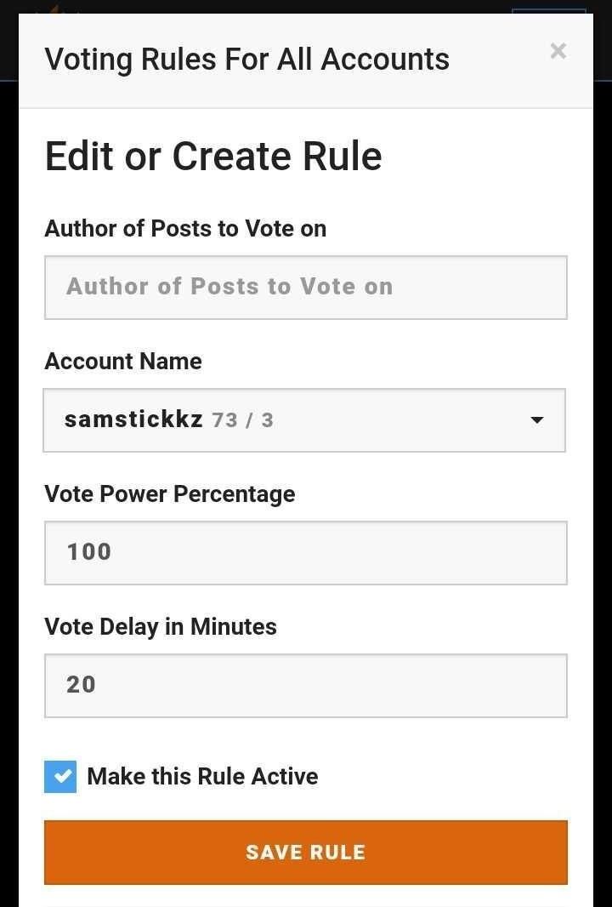Close the Voting Rules dialog with X
The image size is (612, 907).
point(558,51)
